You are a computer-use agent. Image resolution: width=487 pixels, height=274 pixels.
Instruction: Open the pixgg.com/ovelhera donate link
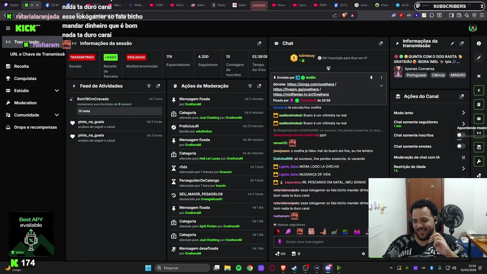310,84
